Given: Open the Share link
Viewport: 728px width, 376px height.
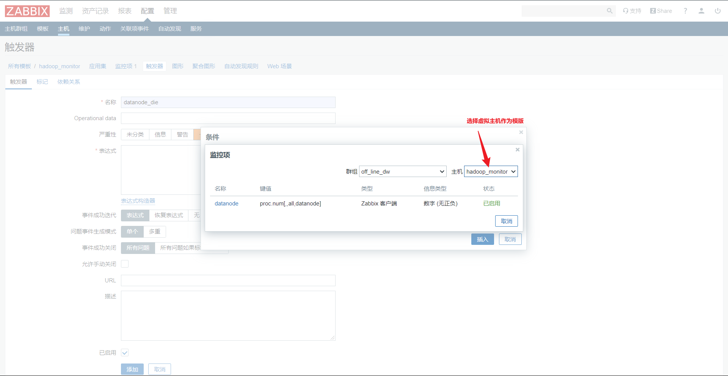Looking at the screenshot, I should click(661, 11).
